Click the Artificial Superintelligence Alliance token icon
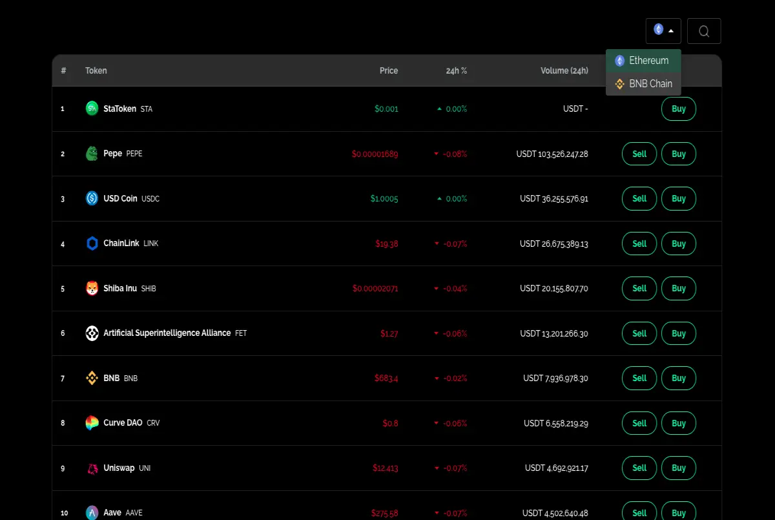 point(92,333)
